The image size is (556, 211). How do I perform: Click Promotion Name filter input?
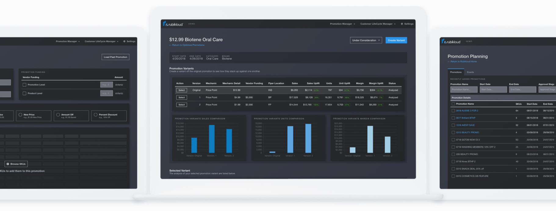pyautogui.click(x=464, y=89)
